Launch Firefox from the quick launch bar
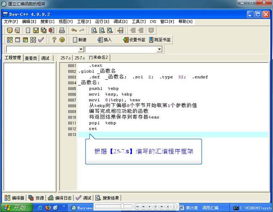Screen dimensions: 273x212 (48, 207)
